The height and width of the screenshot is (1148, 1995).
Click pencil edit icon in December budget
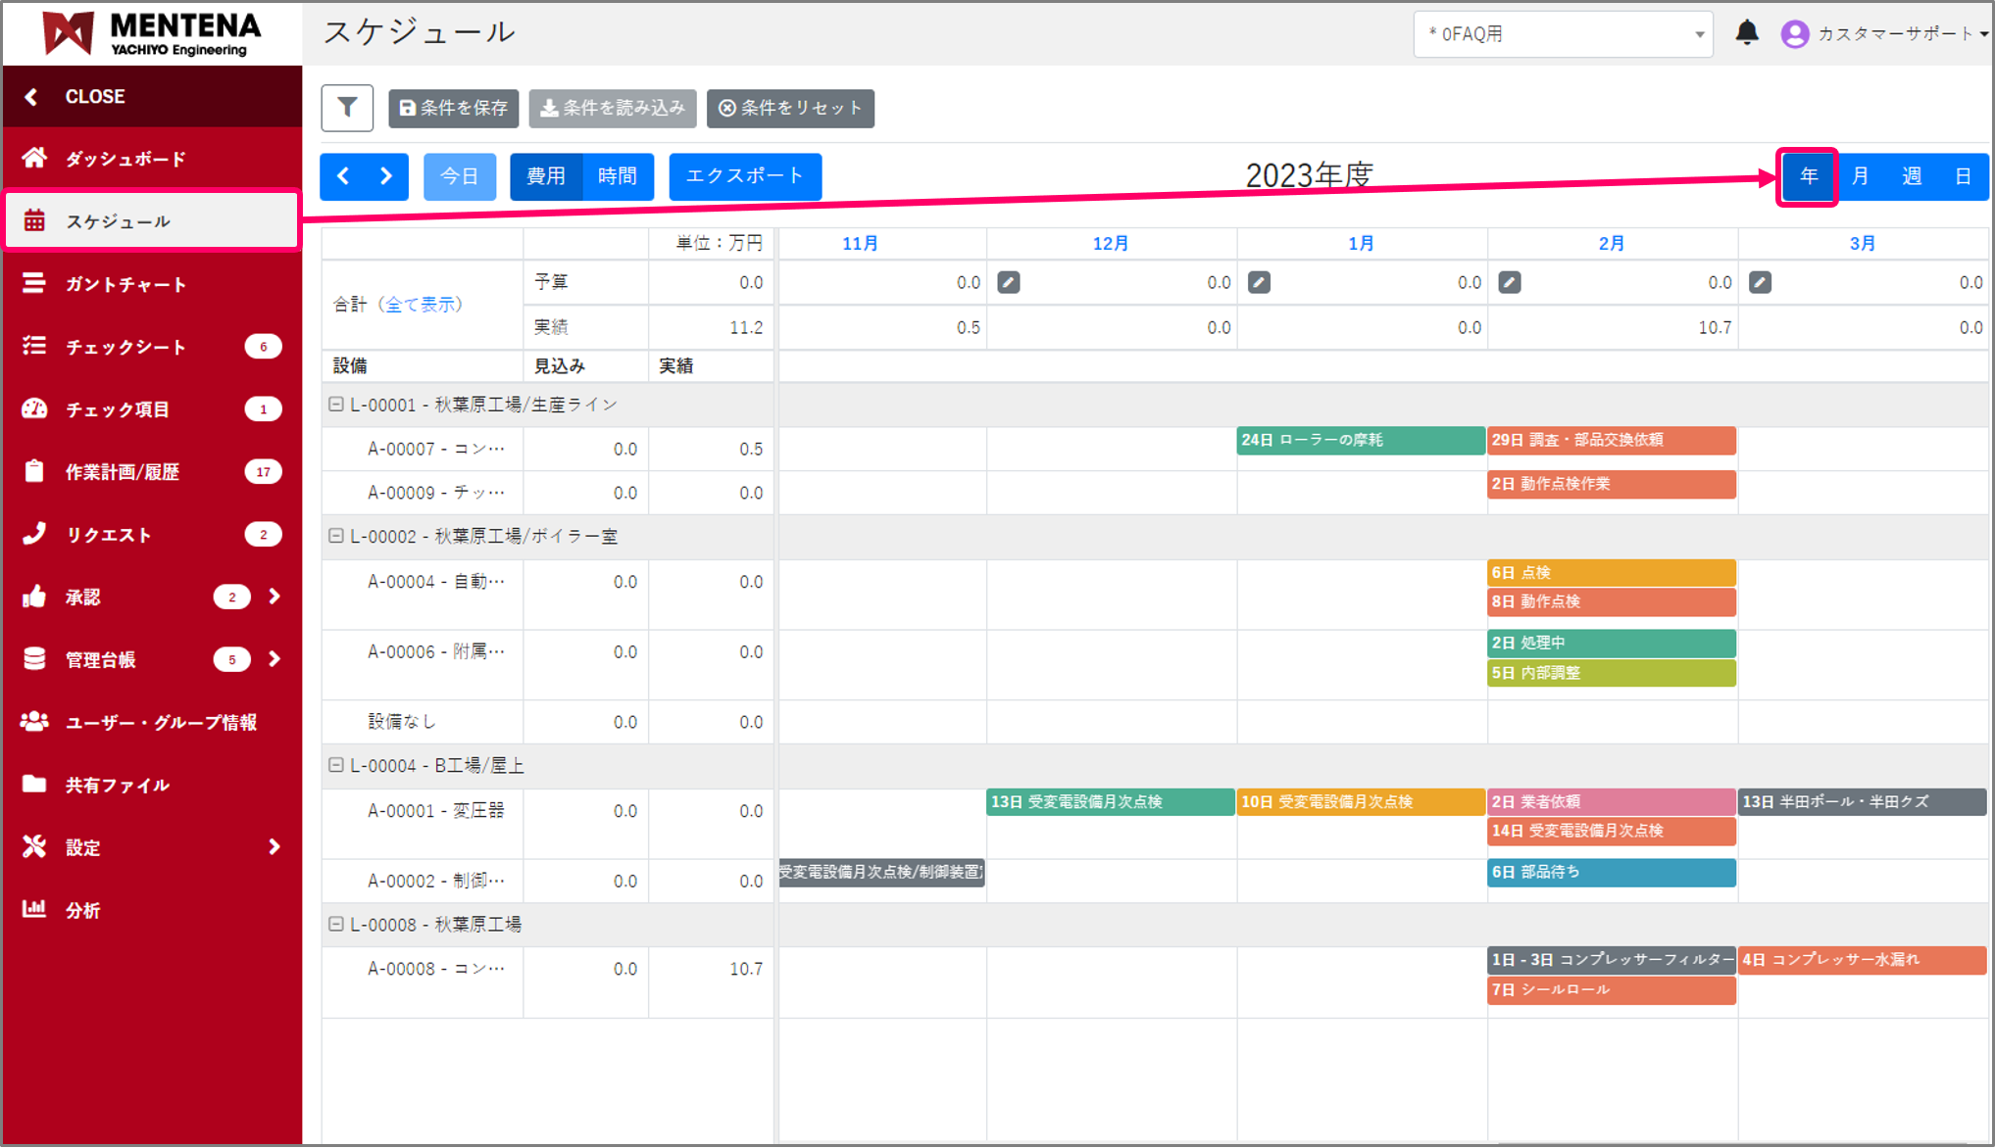[x=1008, y=283]
